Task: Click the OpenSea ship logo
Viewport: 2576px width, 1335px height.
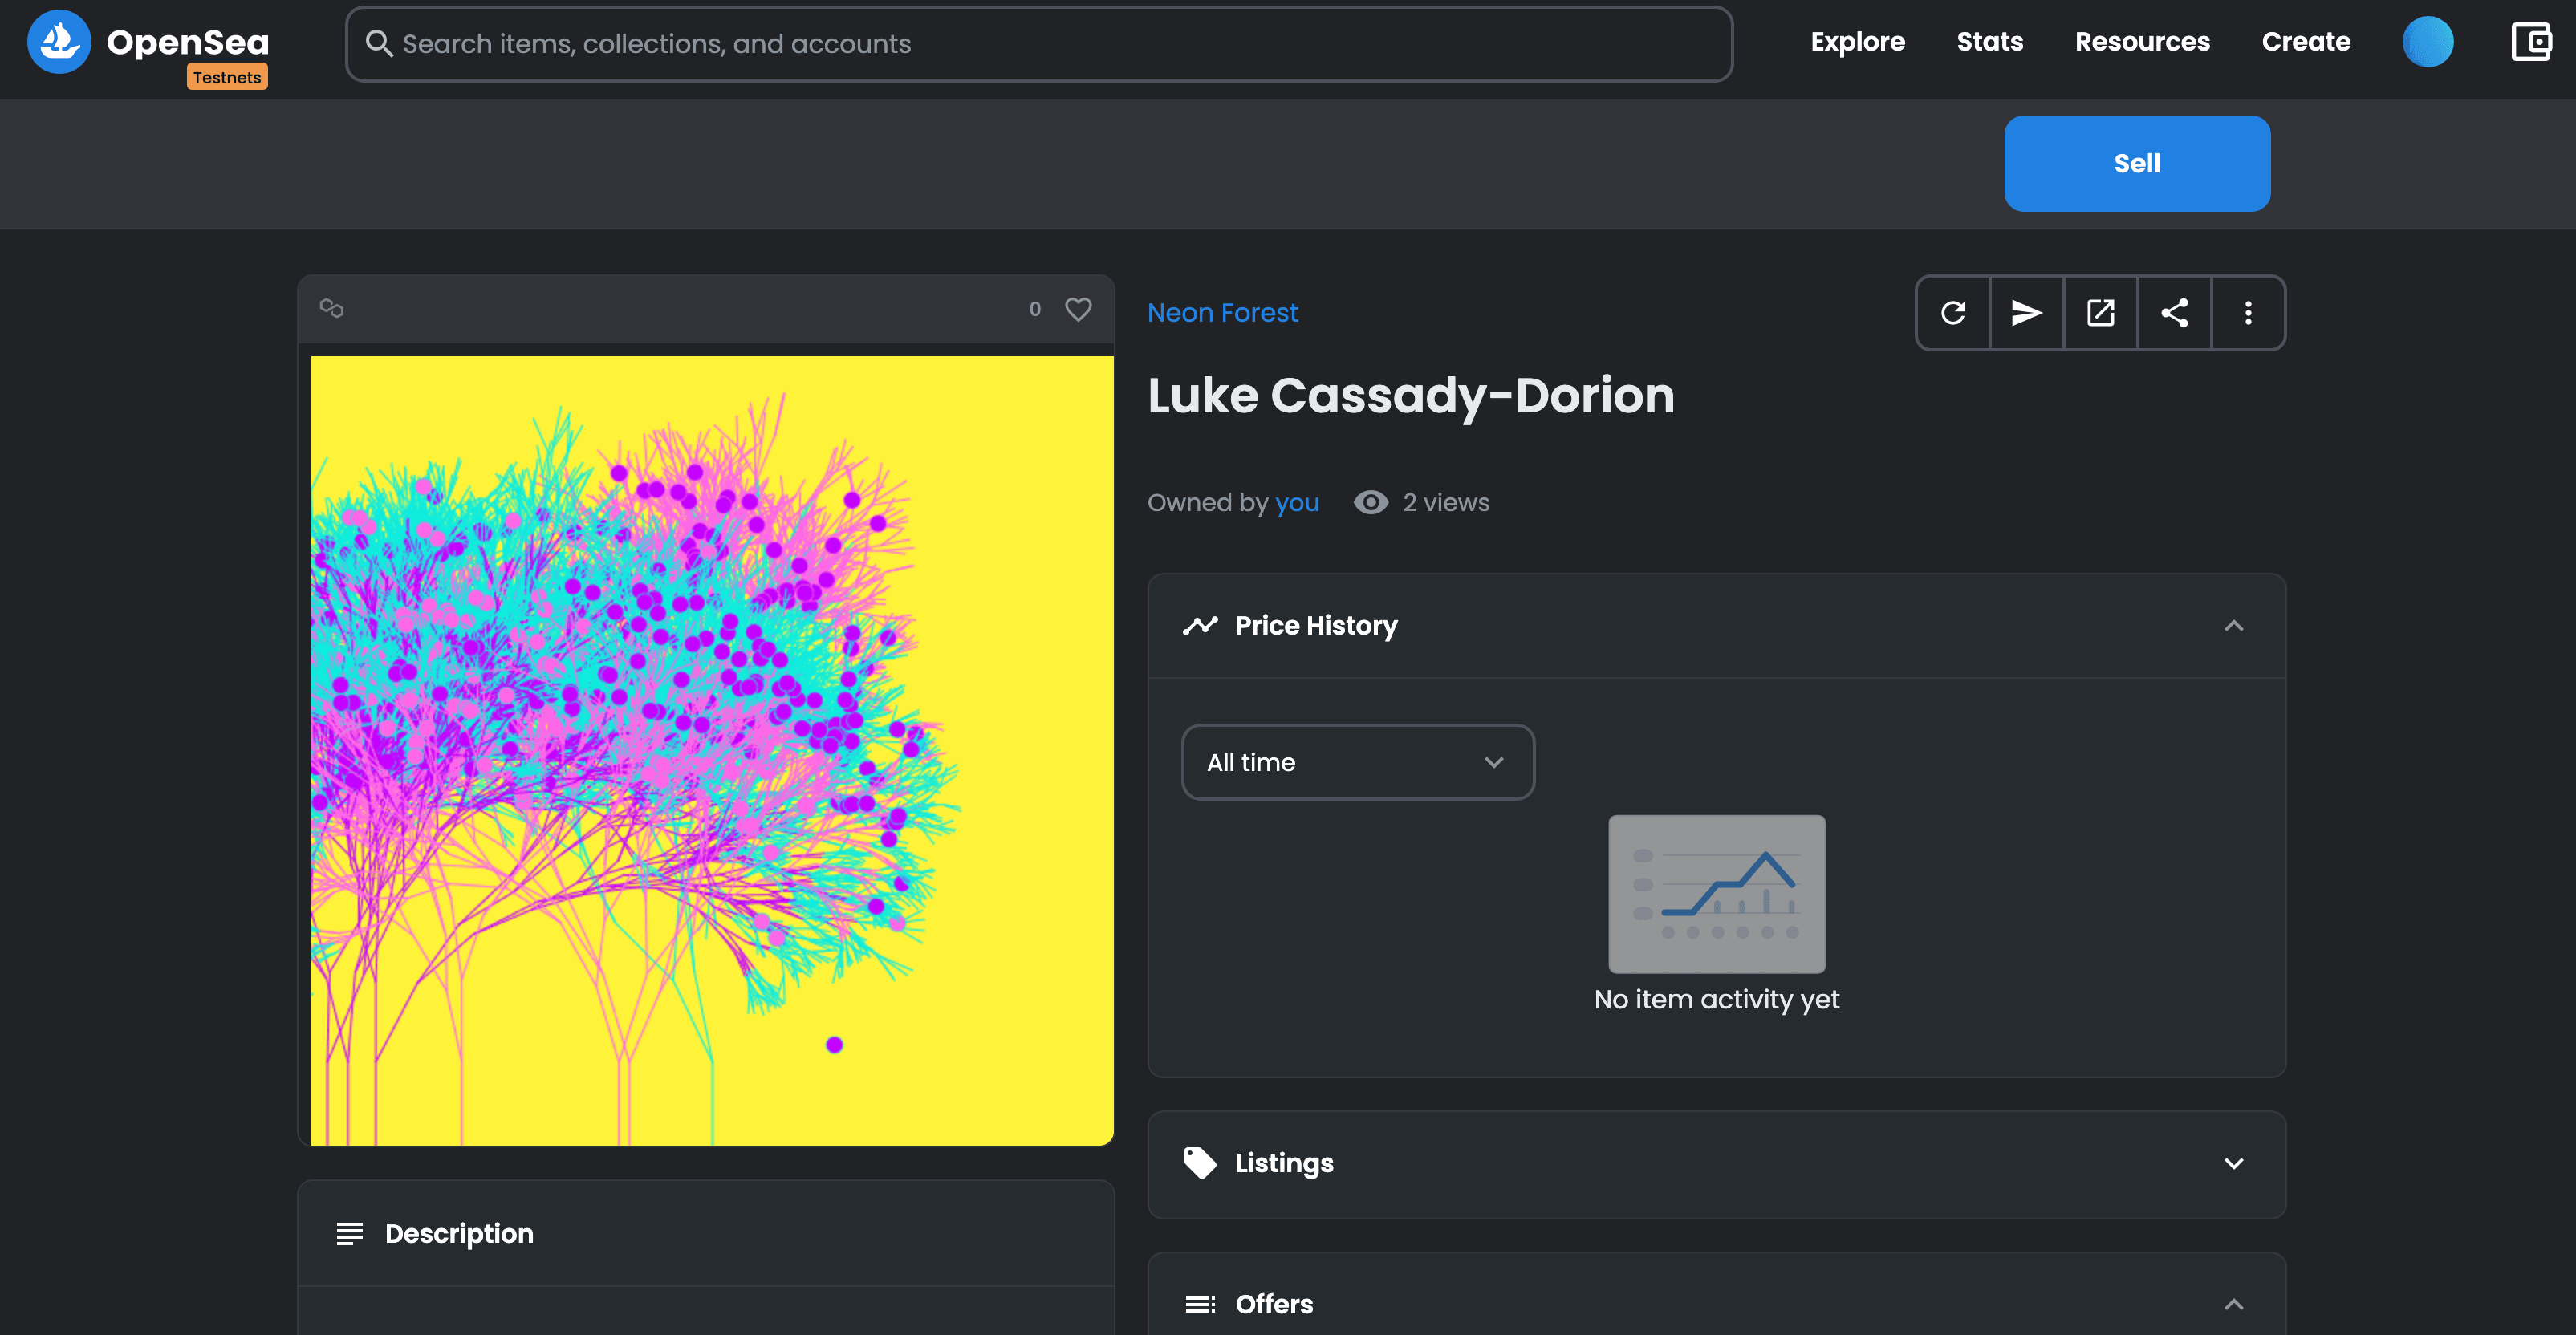Action: 59,42
